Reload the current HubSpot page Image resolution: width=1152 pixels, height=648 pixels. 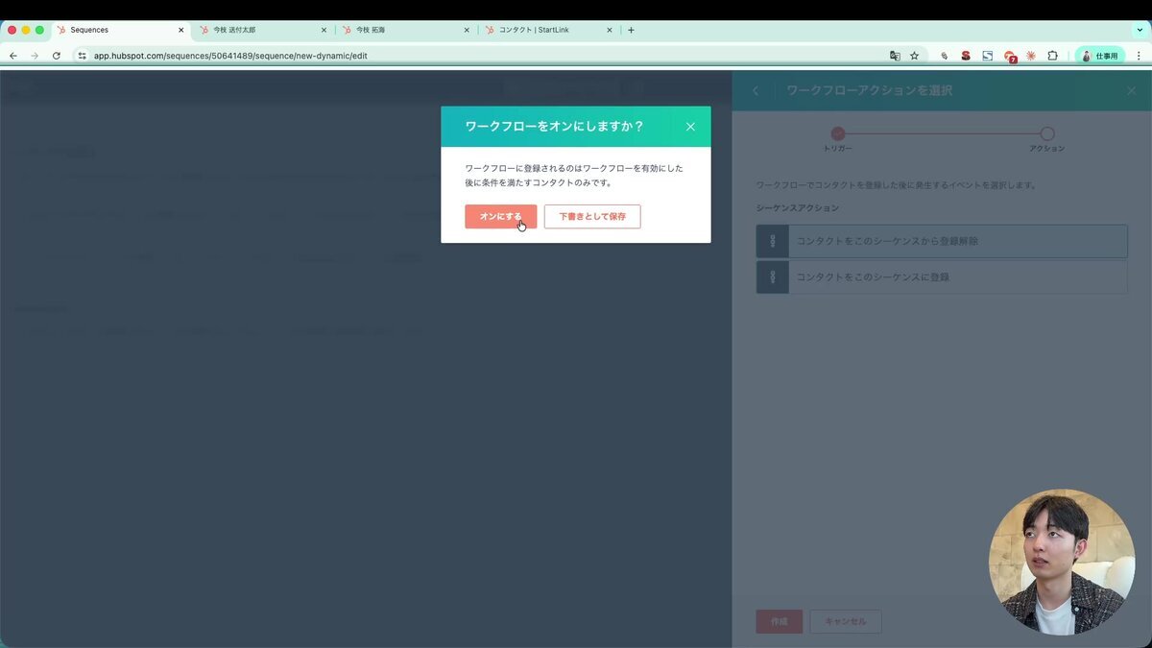coord(57,56)
